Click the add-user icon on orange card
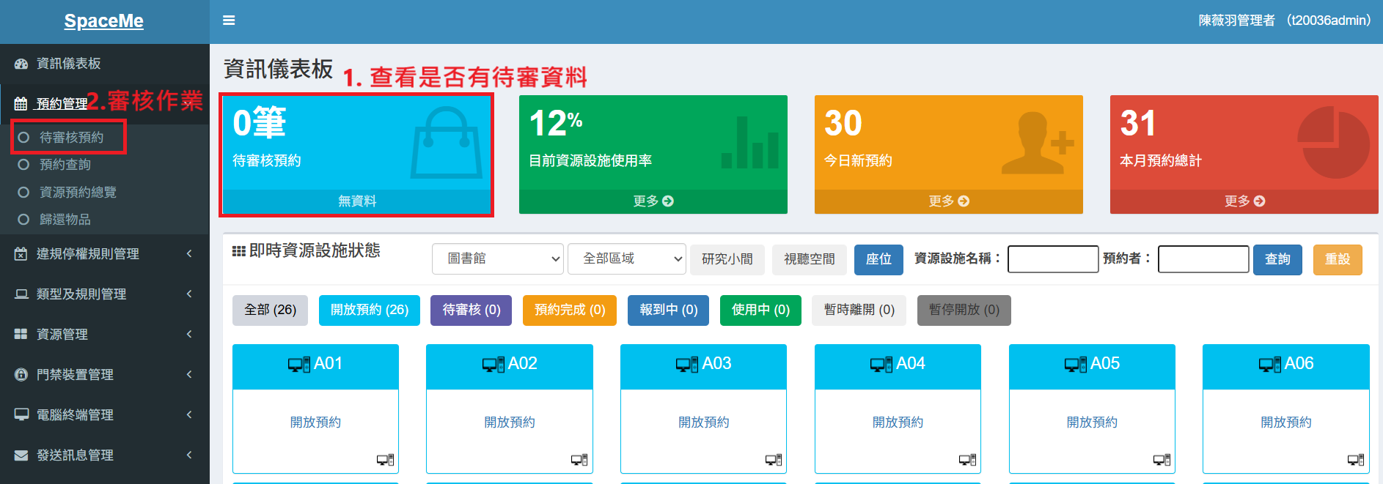1383x484 pixels. (1037, 144)
